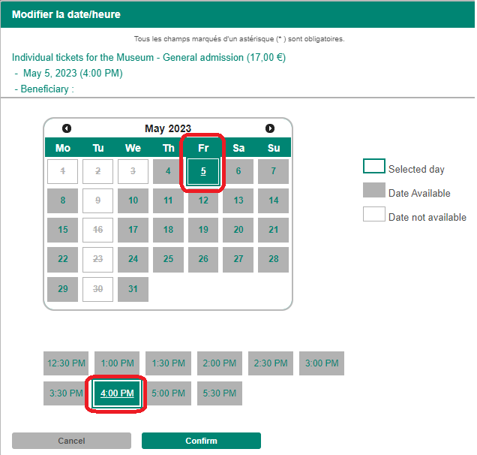The width and height of the screenshot is (477, 455).
Task: Select May 14 date
Action: click(x=274, y=200)
